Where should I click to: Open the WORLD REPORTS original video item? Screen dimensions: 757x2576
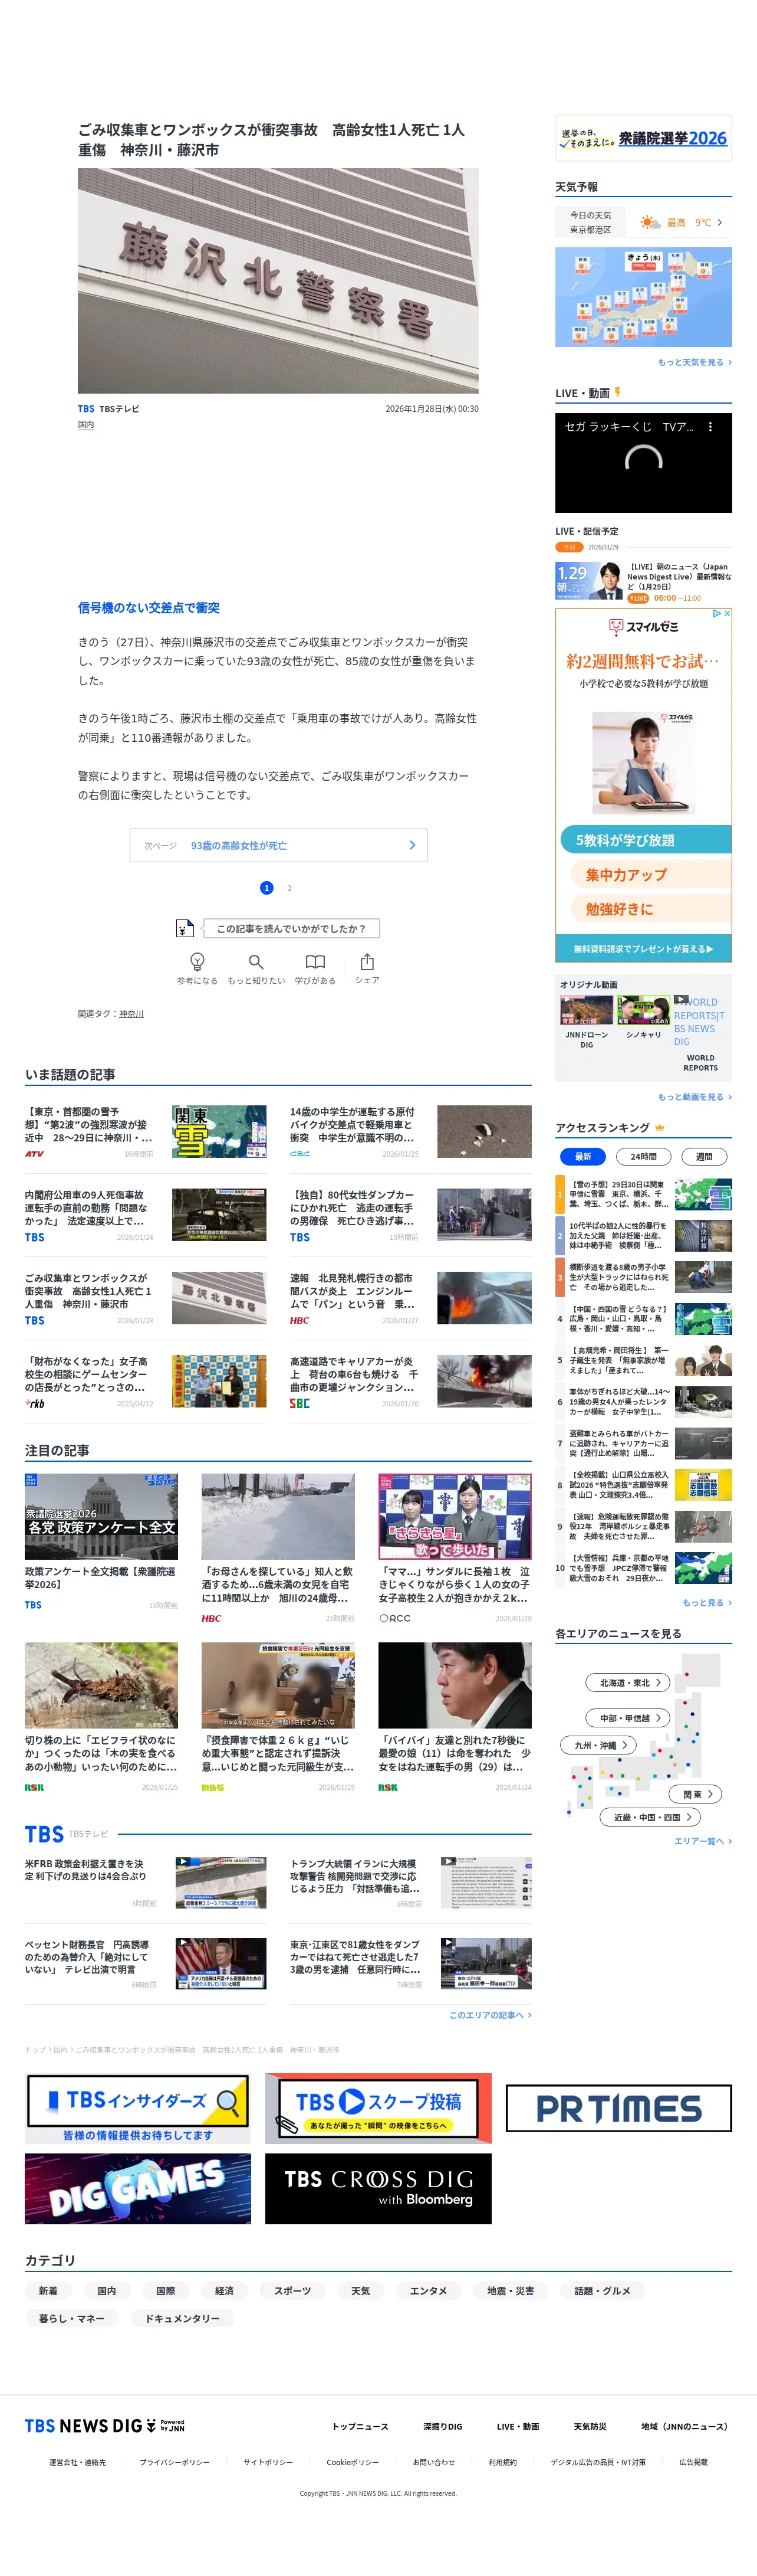point(700,1033)
